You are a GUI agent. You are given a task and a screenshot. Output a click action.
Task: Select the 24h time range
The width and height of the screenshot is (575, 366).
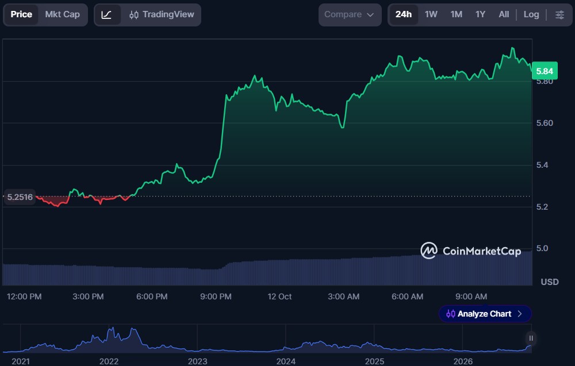click(404, 15)
